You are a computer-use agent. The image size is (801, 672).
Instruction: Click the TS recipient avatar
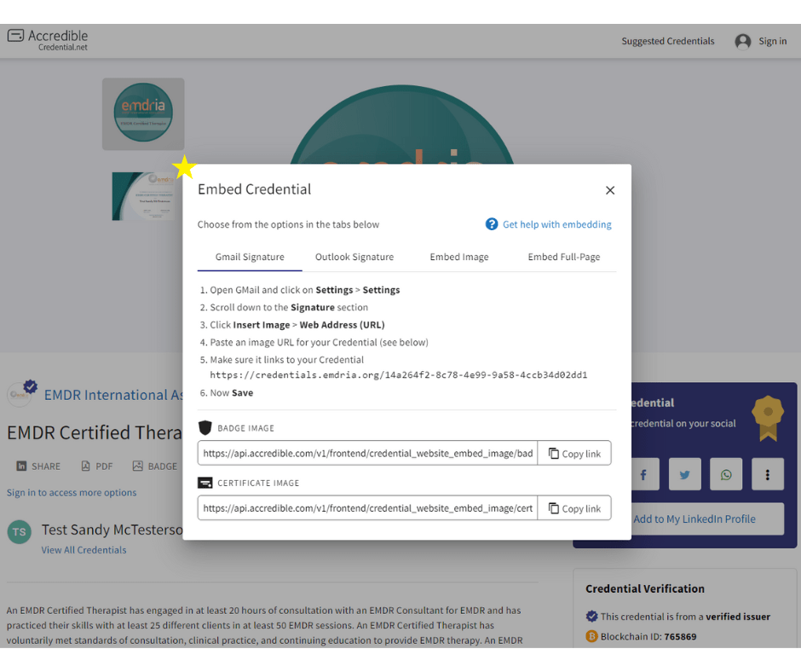pyautogui.click(x=20, y=532)
